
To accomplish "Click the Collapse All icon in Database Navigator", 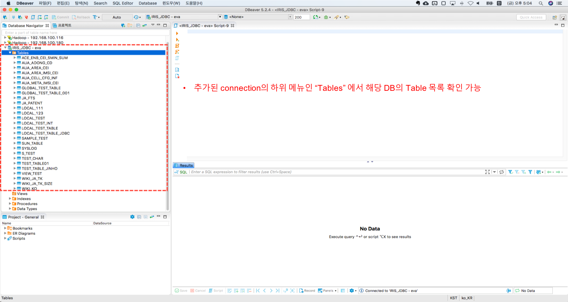I will pos(138,25).
